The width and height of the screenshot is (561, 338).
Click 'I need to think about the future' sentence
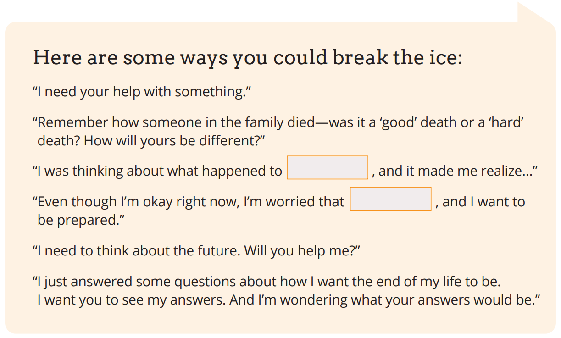tap(137, 250)
